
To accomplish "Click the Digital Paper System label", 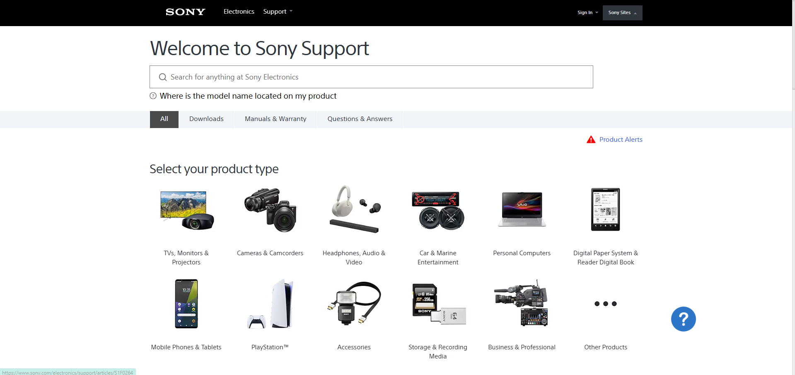I will 606,258.
